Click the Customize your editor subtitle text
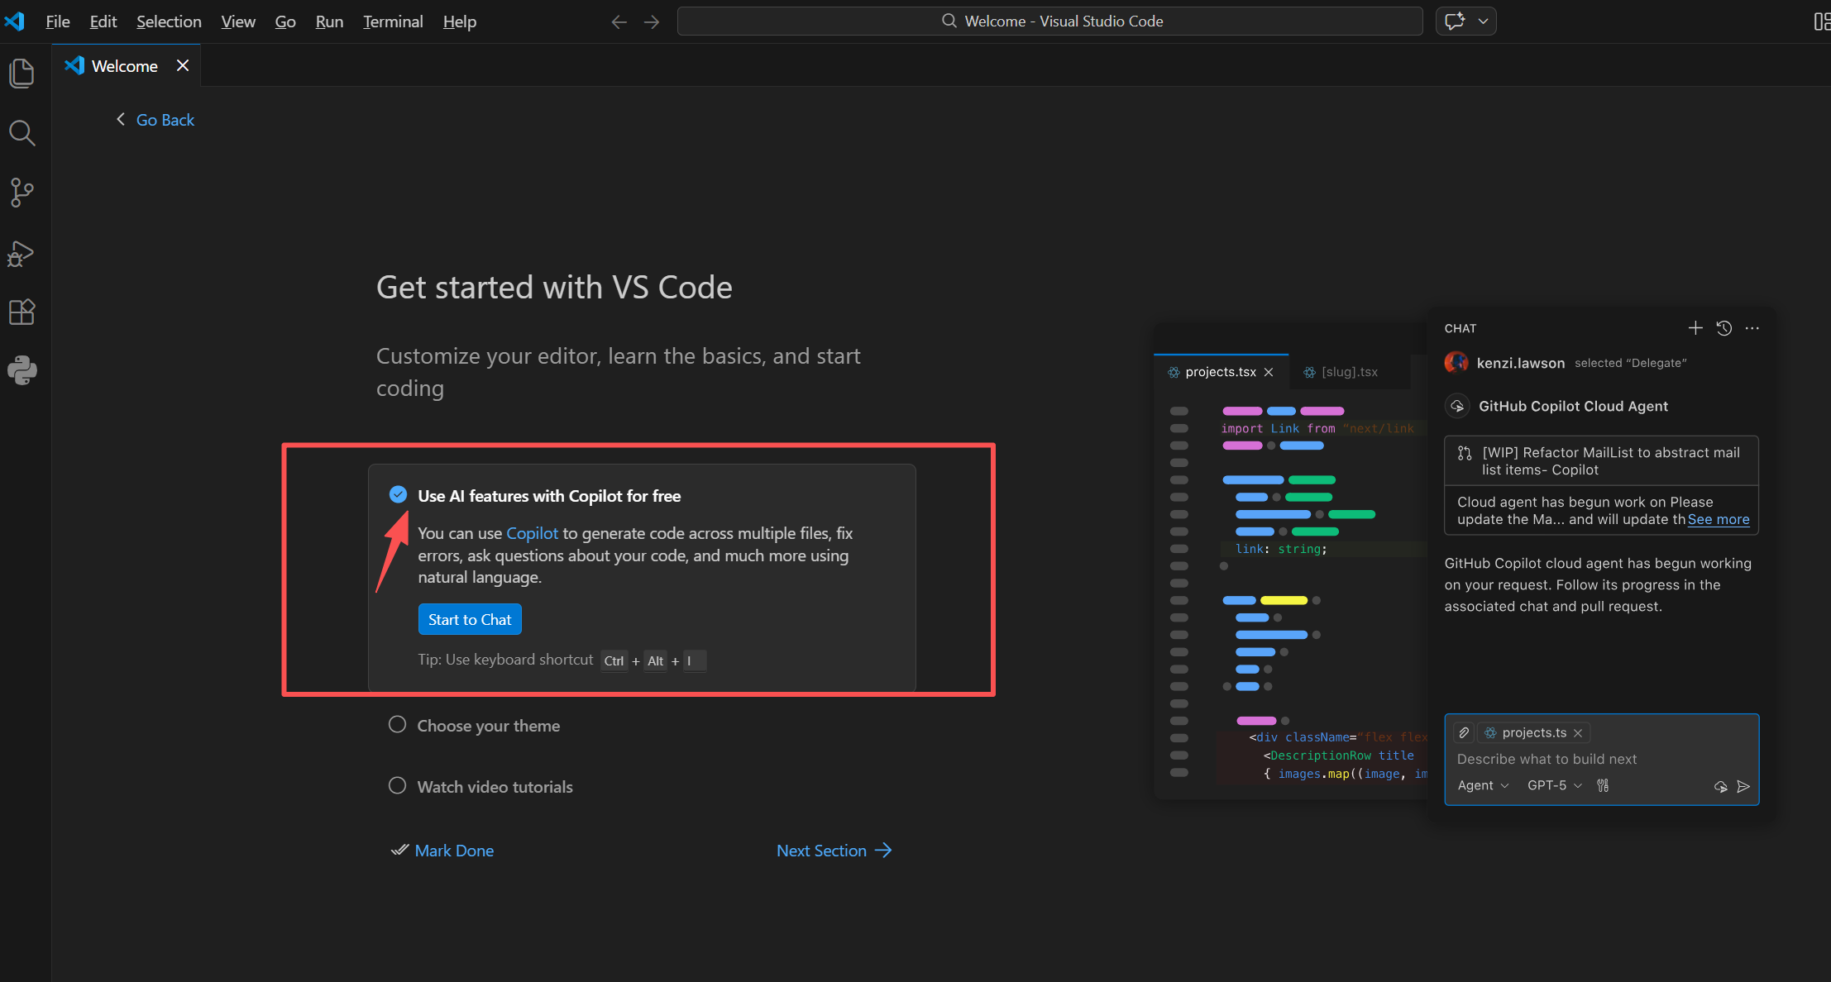The image size is (1831, 982). 619,372
